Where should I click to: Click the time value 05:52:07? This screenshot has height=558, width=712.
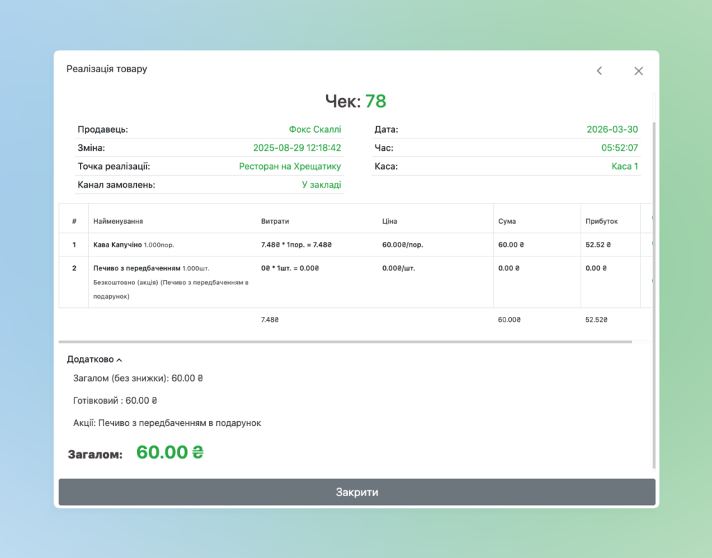point(619,148)
